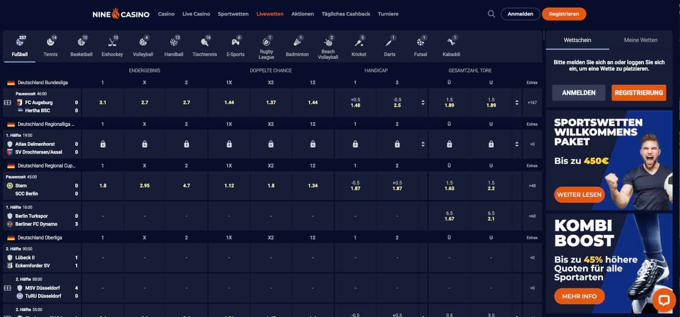The height and width of the screenshot is (317, 680).
Task: Expand handicap options for Atlas Delmenhorst match
Action: 423,144
